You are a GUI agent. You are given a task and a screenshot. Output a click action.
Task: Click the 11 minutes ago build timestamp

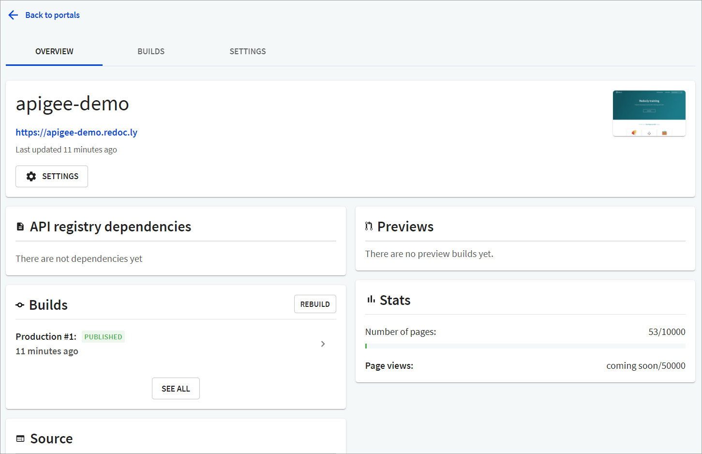click(x=47, y=351)
